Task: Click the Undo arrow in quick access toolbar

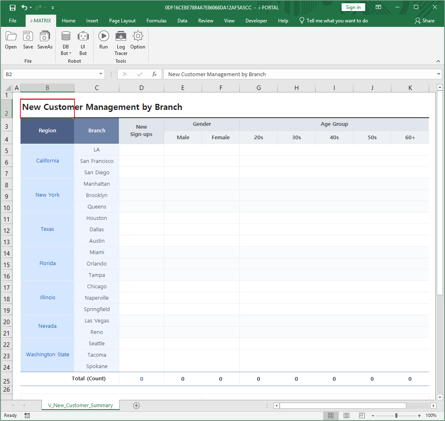Action: click(24, 7)
